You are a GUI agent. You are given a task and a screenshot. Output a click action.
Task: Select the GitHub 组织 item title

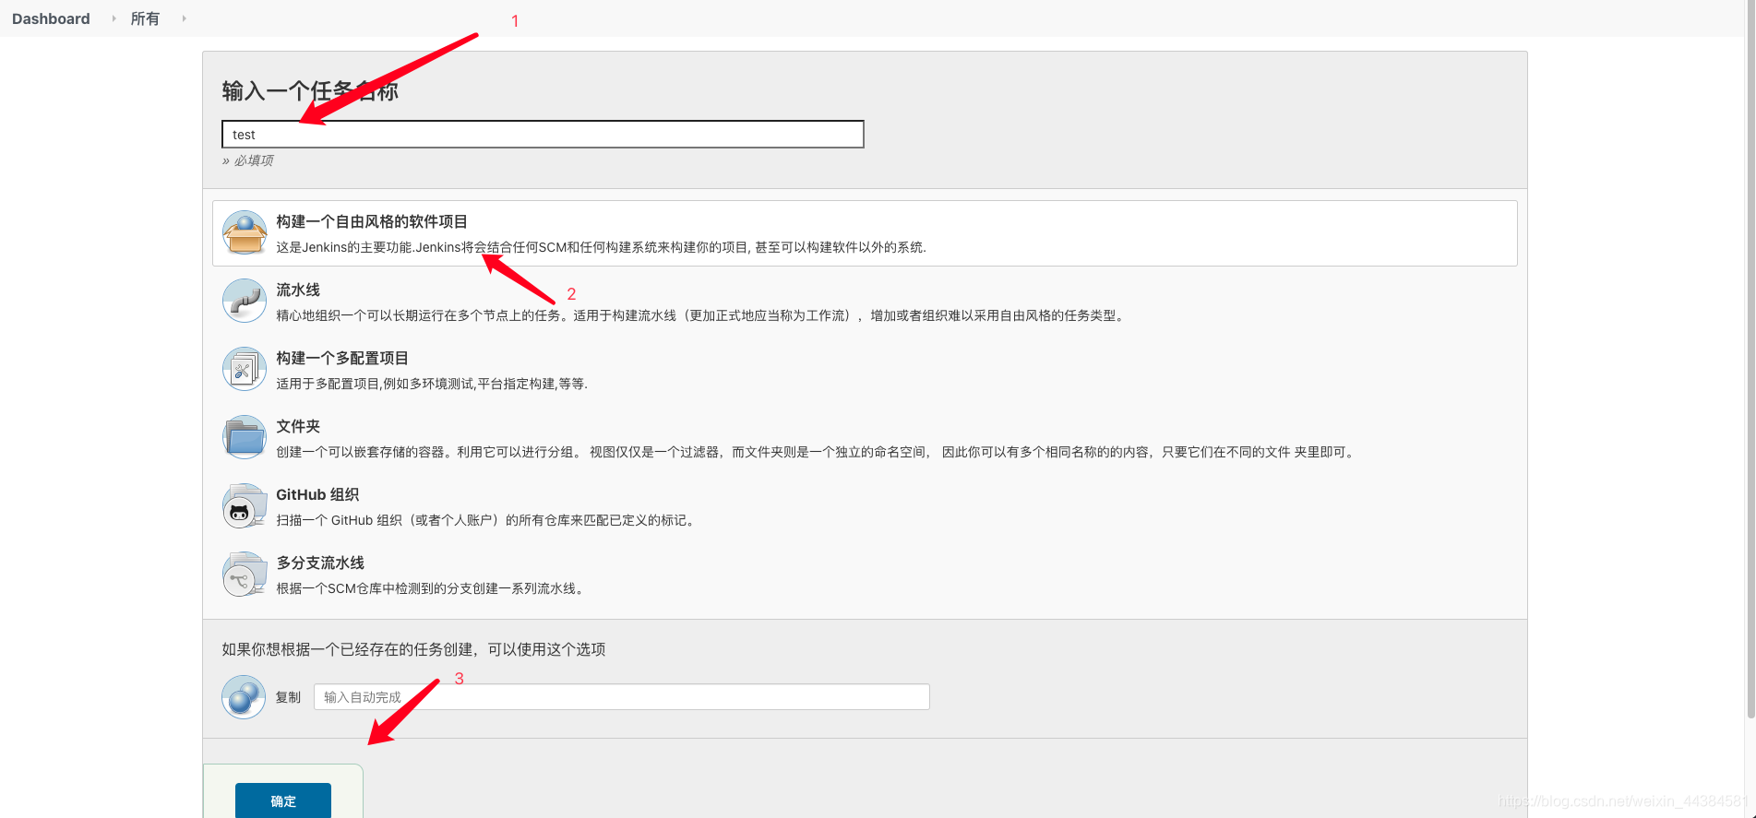click(x=317, y=494)
